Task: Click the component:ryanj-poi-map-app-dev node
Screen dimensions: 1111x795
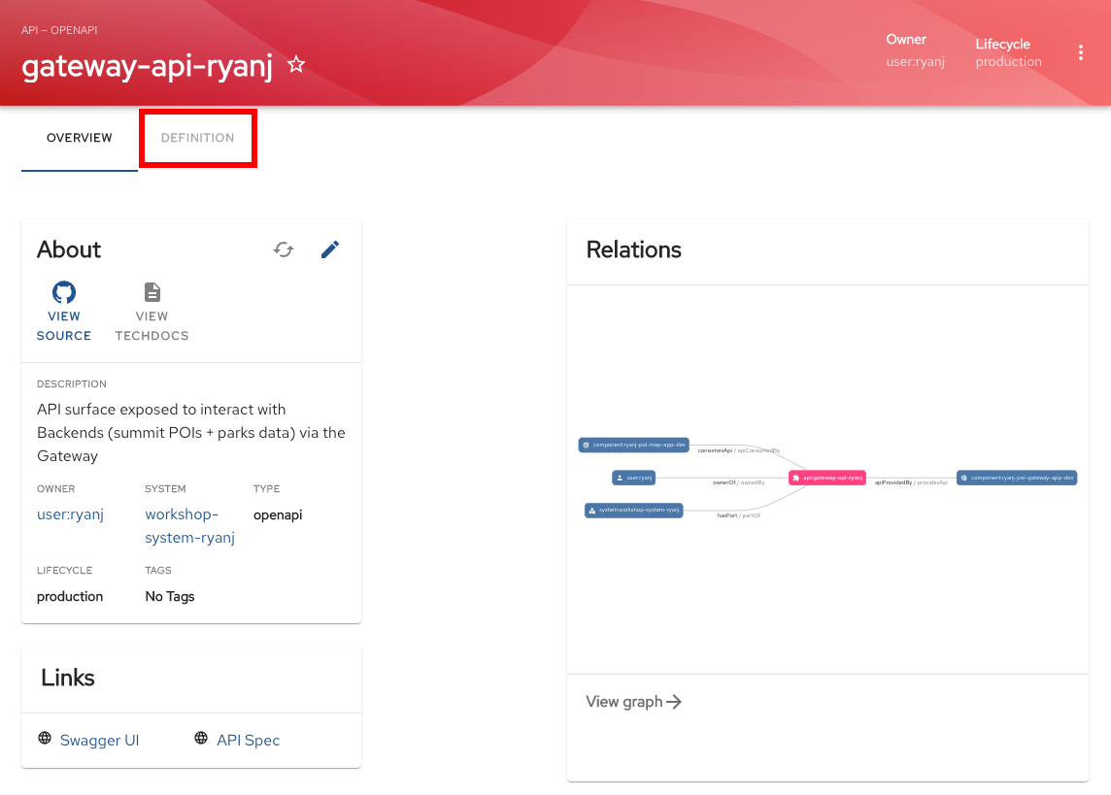Action: click(x=634, y=446)
